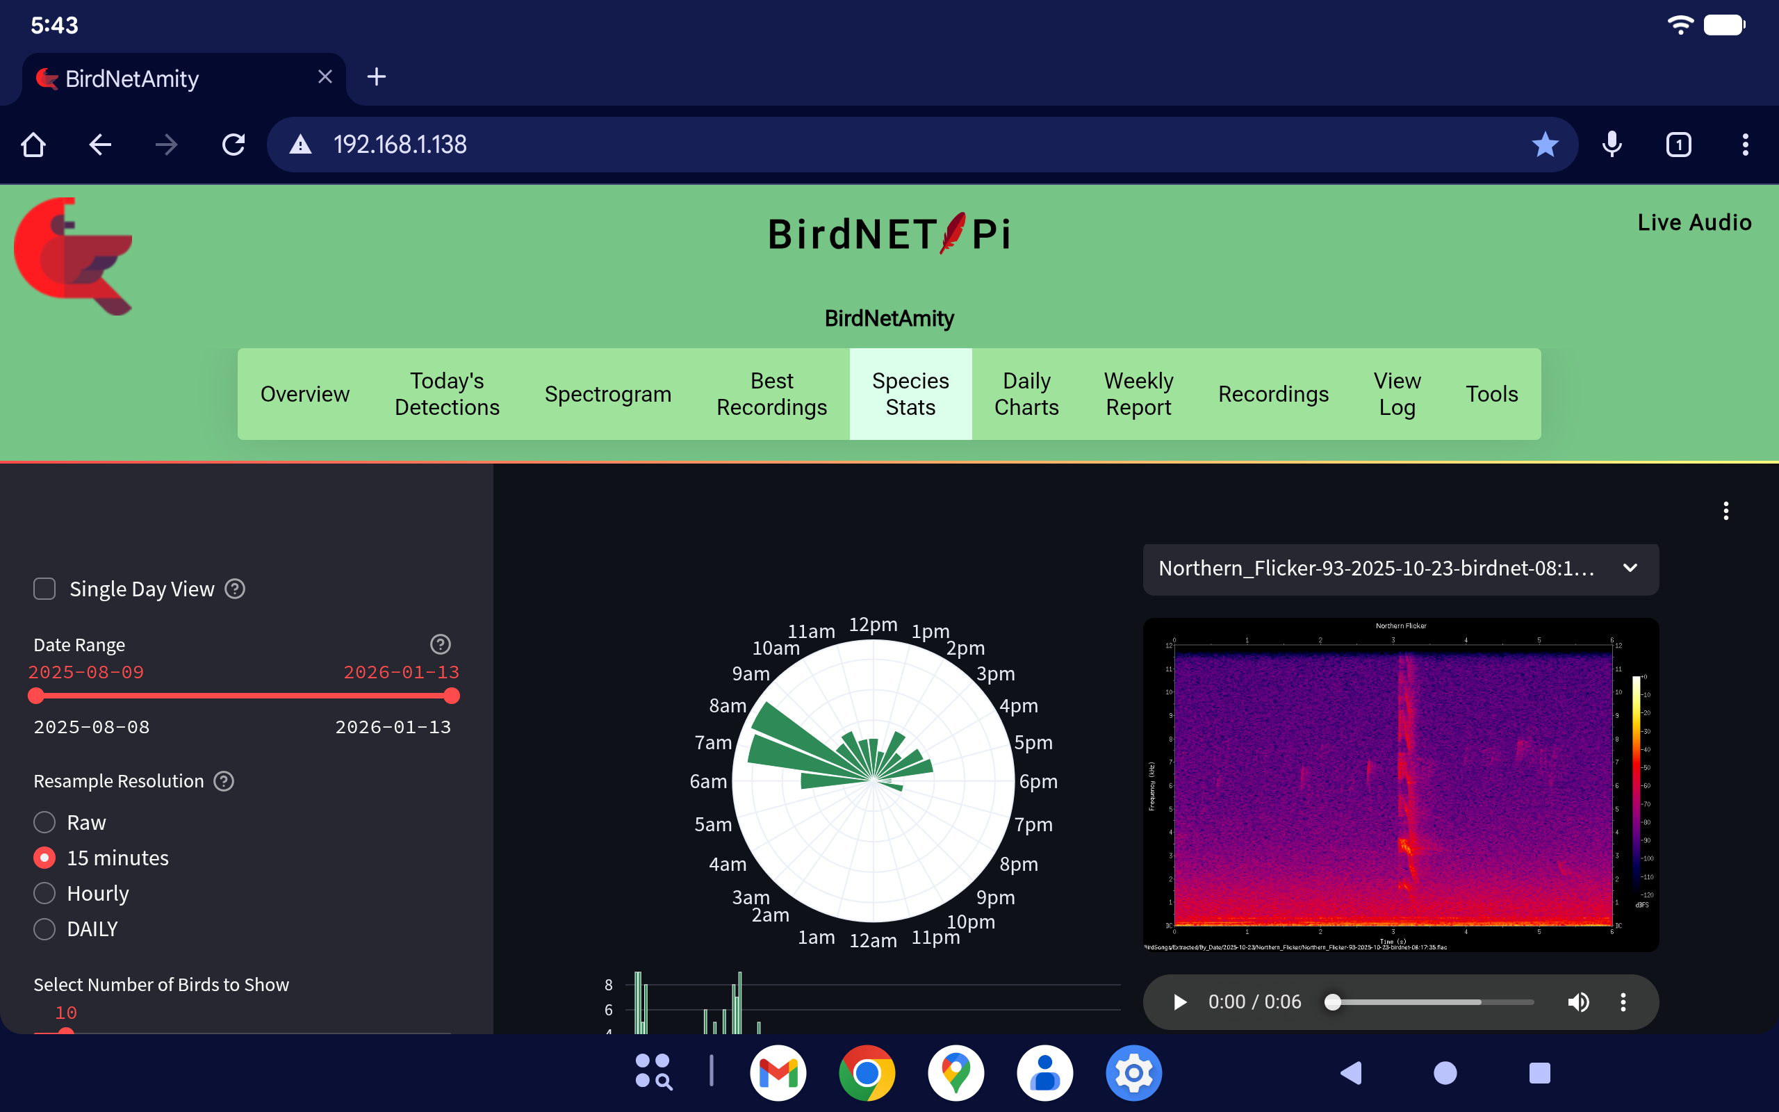
Task: Open the Weekly Report tab
Action: point(1138,394)
